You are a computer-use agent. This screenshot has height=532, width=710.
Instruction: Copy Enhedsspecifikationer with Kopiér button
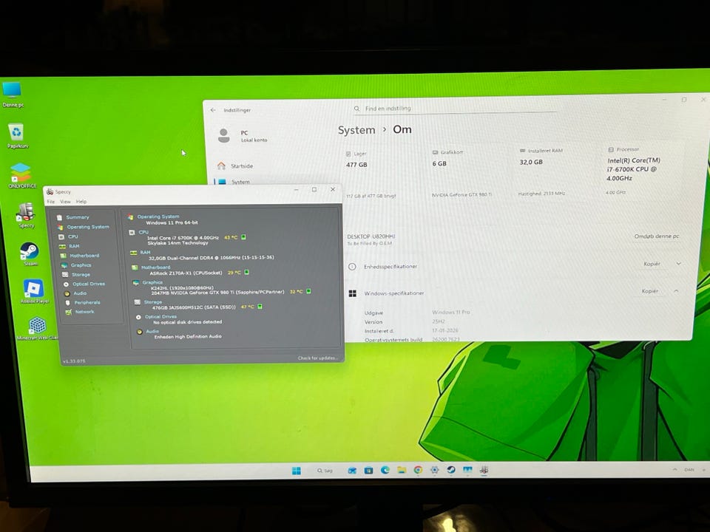[x=652, y=264]
